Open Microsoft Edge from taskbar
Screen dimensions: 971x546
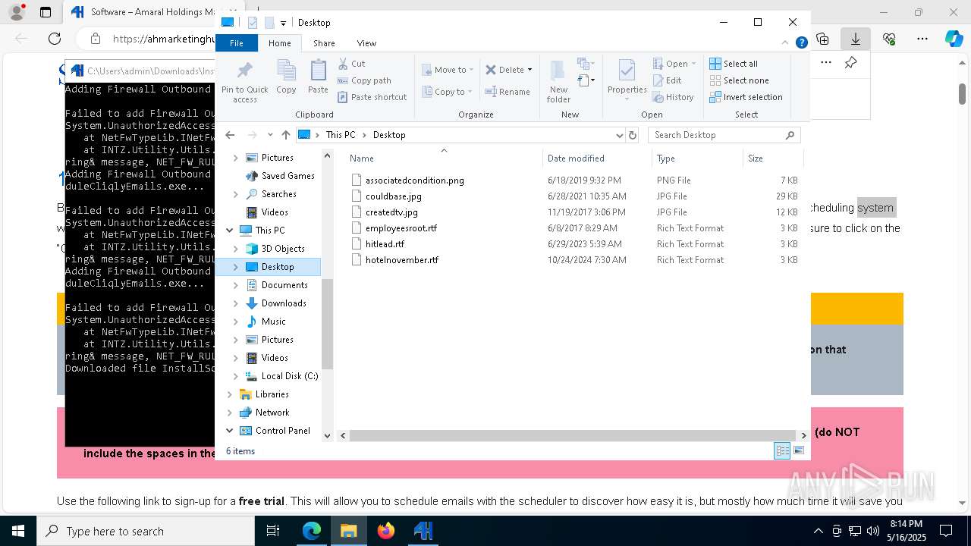tap(312, 531)
